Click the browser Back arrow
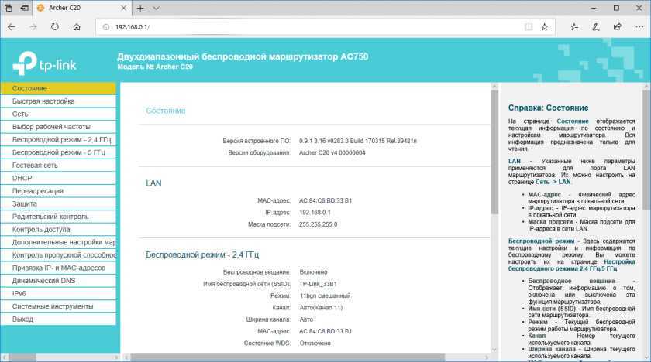 11,26
